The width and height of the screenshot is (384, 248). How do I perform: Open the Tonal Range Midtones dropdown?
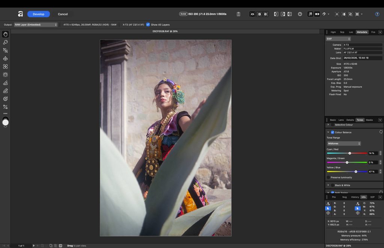(344, 143)
